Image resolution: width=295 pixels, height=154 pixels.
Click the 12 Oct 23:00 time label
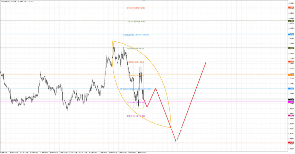tap(24, 152)
